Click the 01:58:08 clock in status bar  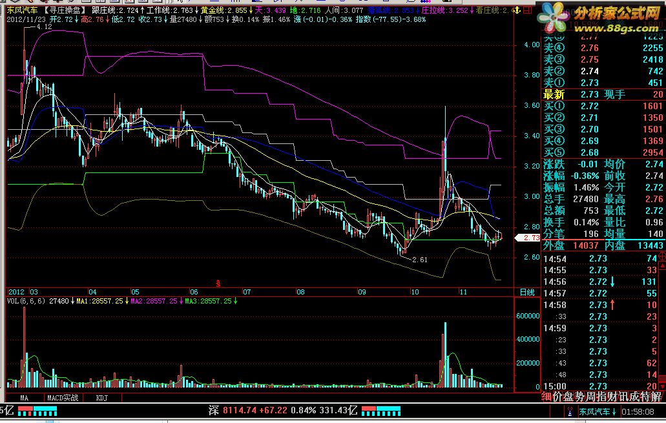pos(638,411)
